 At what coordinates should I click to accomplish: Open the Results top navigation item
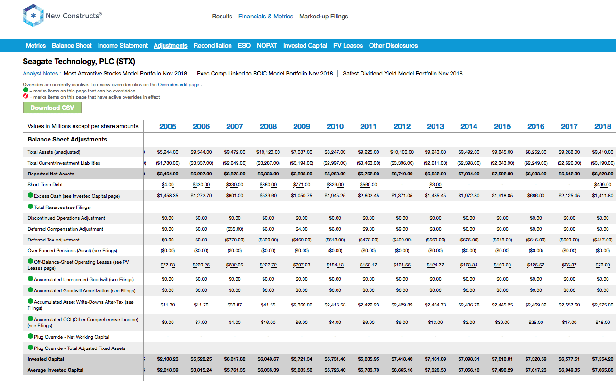pyautogui.click(x=222, y=16)
